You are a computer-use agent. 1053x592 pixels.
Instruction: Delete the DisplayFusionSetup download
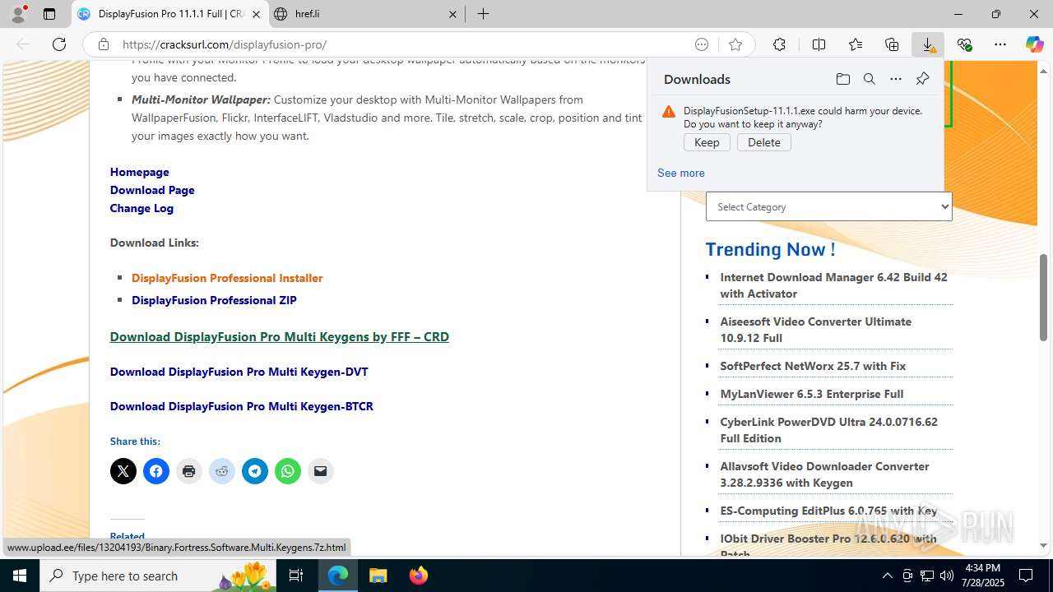pos(763,142)
